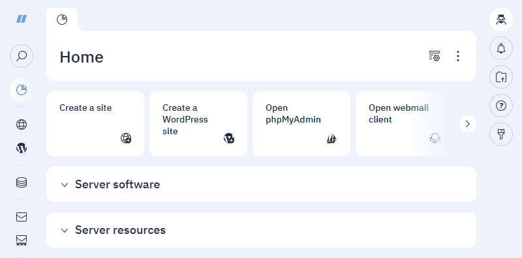Open the three-dot more options menu
Screen dimensions: 522x258
pos(458,56)
